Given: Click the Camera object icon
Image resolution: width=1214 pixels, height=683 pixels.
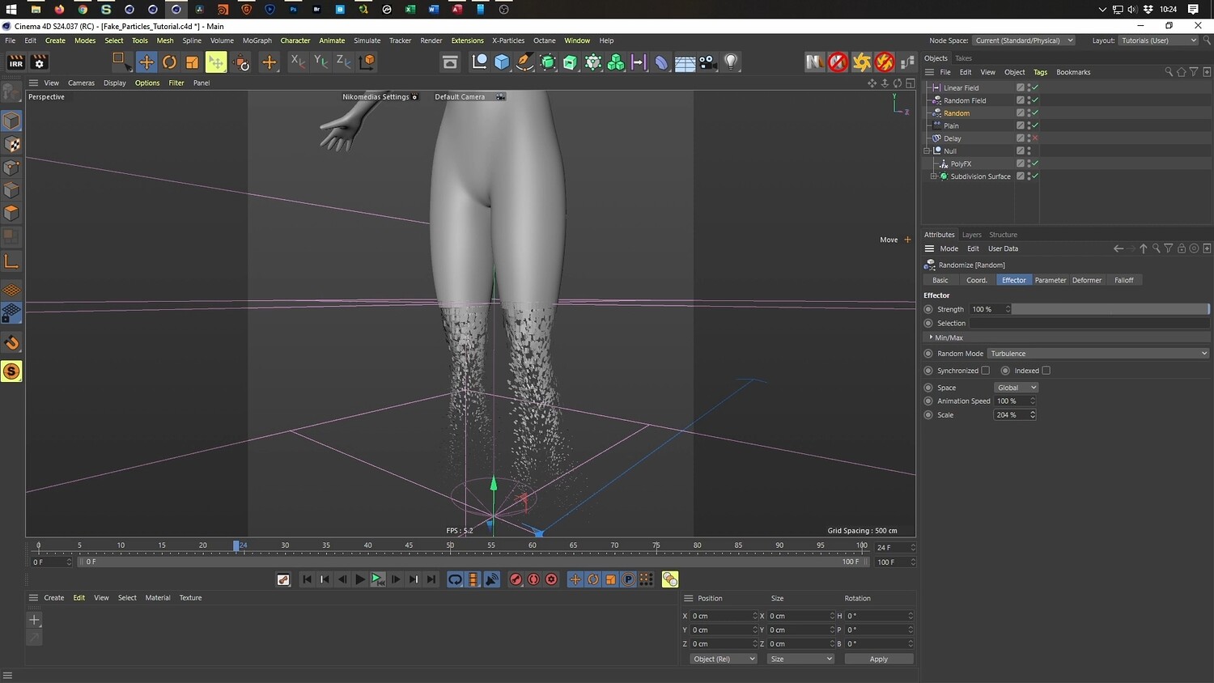Looking at the screenshot, I should pyautogui.click(x=708, y=62).
